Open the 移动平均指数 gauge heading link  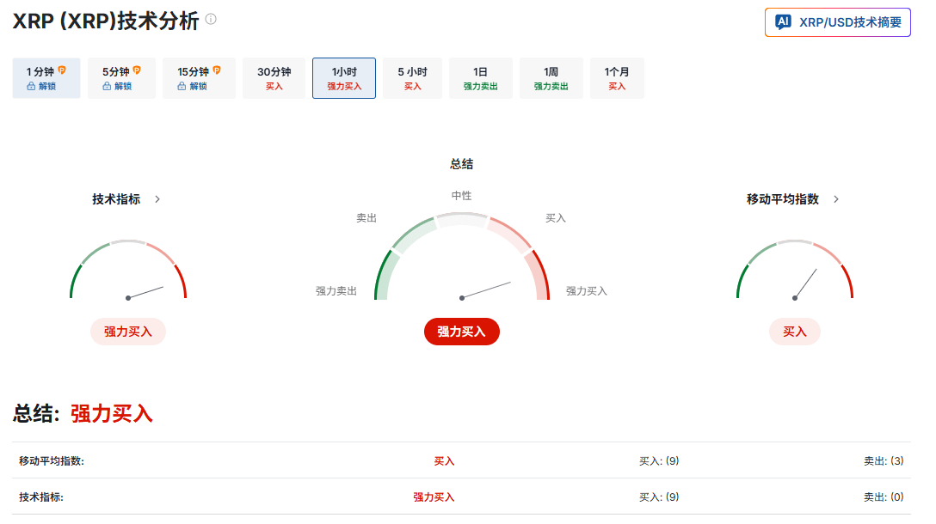pos(783,199)
